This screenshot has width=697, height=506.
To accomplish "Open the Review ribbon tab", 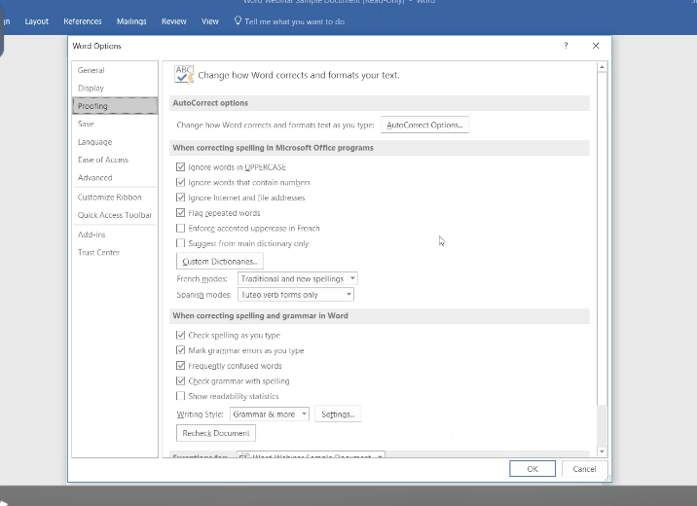I will click(x=174, y=21).
